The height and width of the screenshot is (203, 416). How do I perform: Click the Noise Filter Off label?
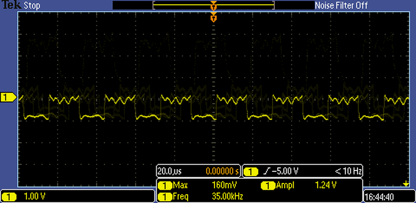coord(341,6)
